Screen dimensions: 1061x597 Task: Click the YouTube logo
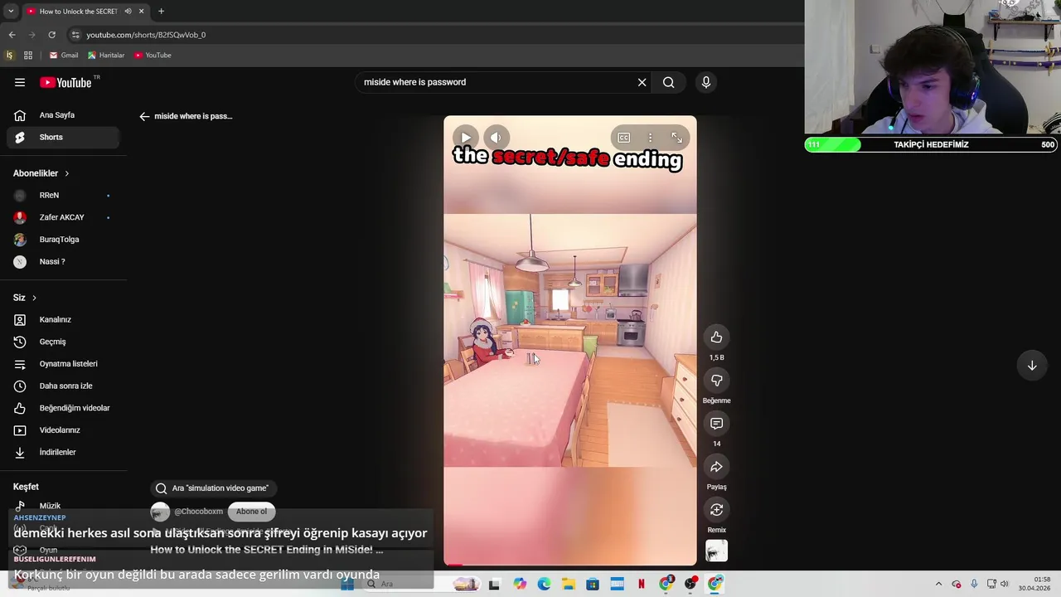[65, 82]
